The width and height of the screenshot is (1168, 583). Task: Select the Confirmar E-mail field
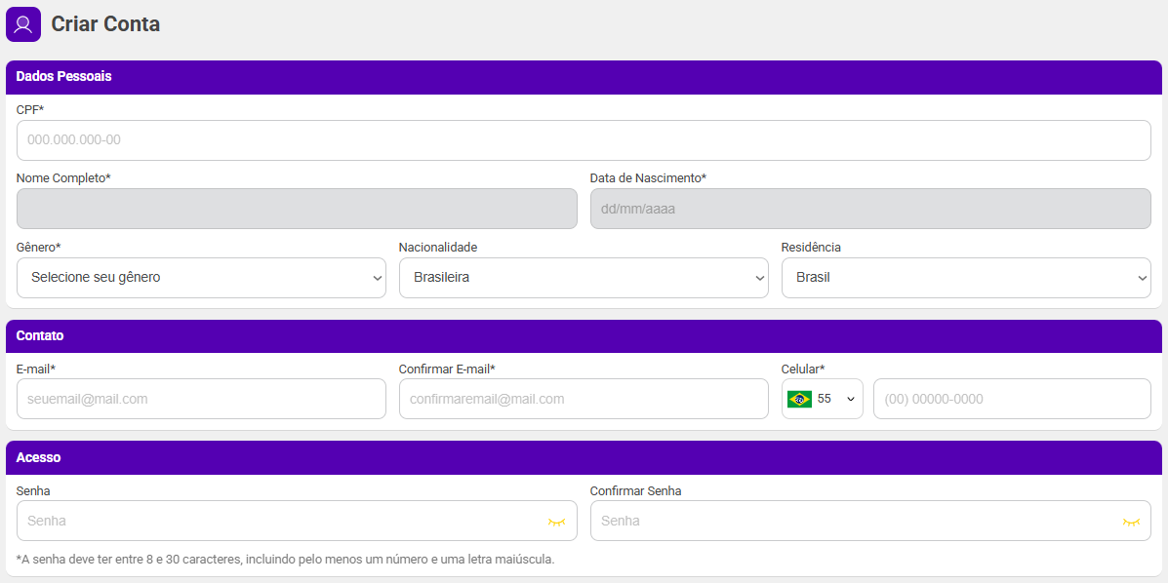(x=583, y=399)
